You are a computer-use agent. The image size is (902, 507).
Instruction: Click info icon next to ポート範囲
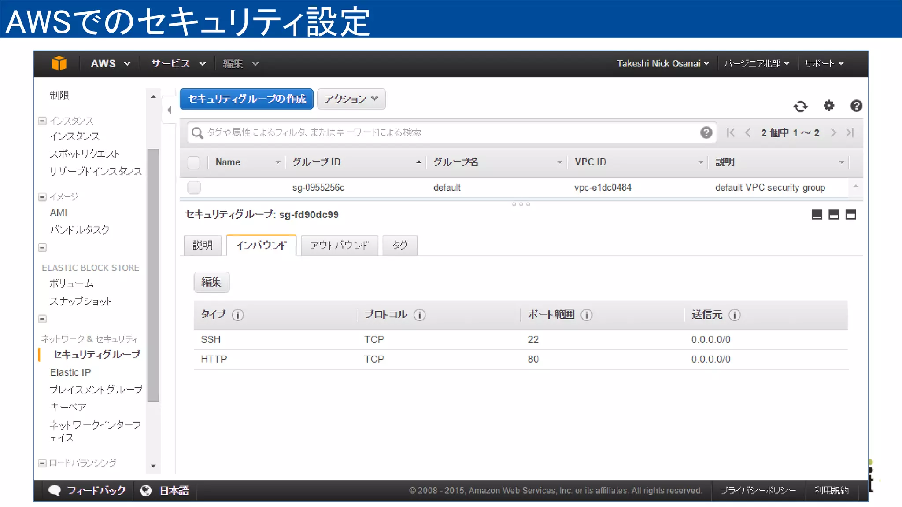click(587, 315)
